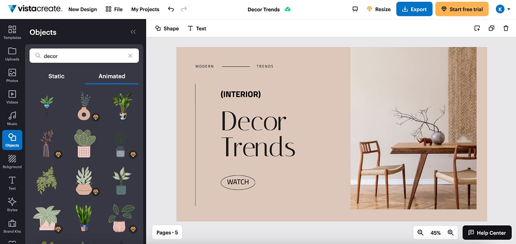The width and height of the screenshot is (516, 244).
Task: Open the Uploads sidebar panel
Action: pyautogui.click(x=12, y=54)
